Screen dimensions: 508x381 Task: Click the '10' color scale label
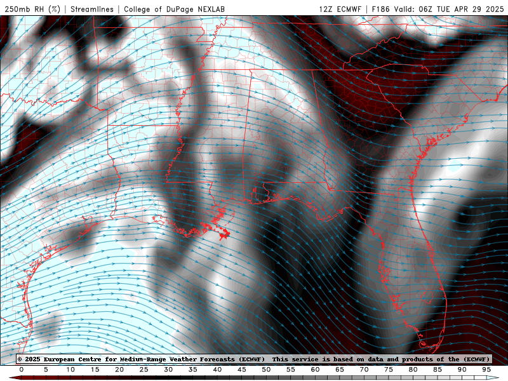(70, 370)
